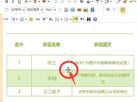The image size is (137, 102).
Task: Open the blue help icon
Action: (95, 19)
